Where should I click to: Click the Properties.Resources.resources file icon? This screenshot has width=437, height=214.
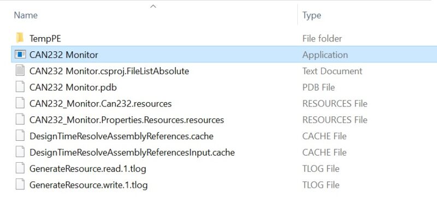click(20, 120)
